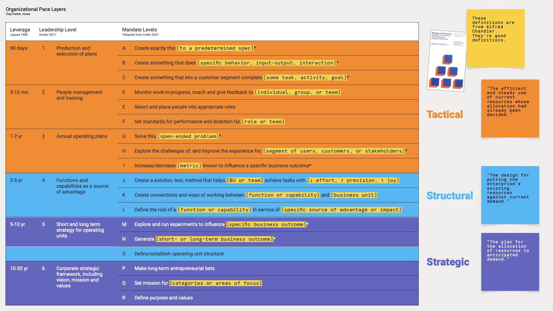Click row O, Define/establish operating unit structure
This screenshot has width=553, height=311.
coord(179,254)
